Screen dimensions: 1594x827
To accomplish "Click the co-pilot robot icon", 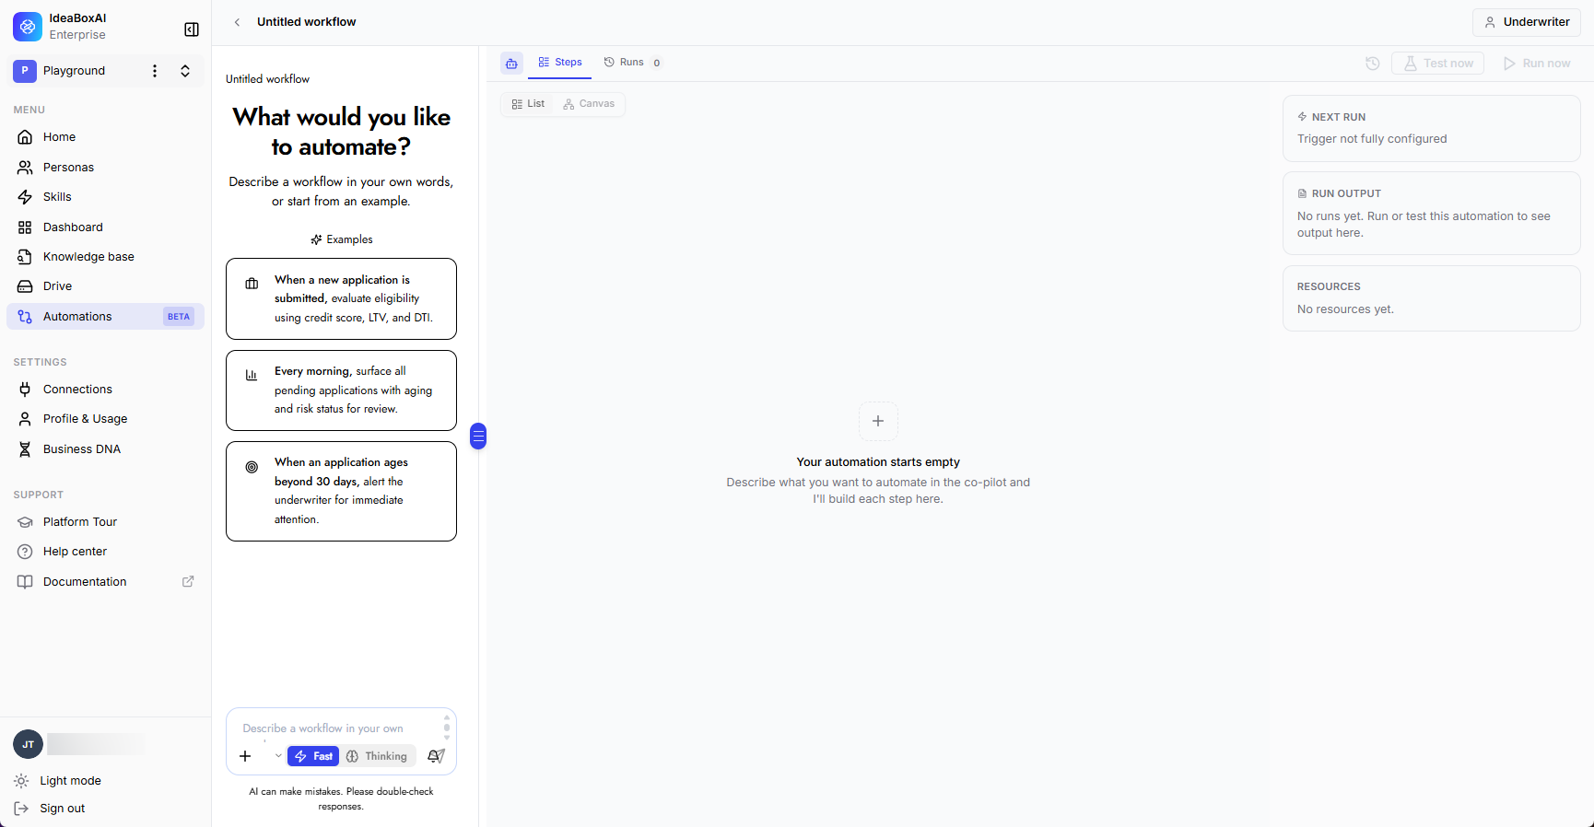I will click(511, 63).
